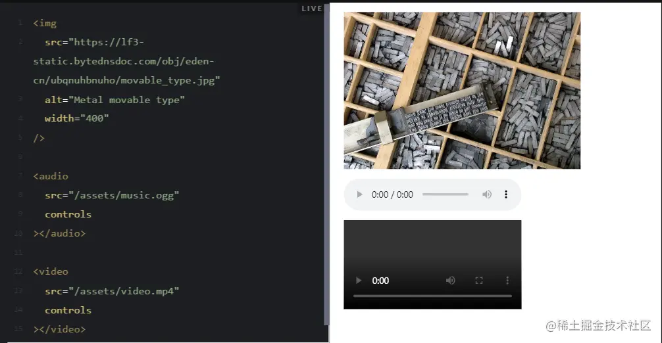662x343 pixels.
Task: Open the audio player's three-dot menu
Action: coord(506,194)
